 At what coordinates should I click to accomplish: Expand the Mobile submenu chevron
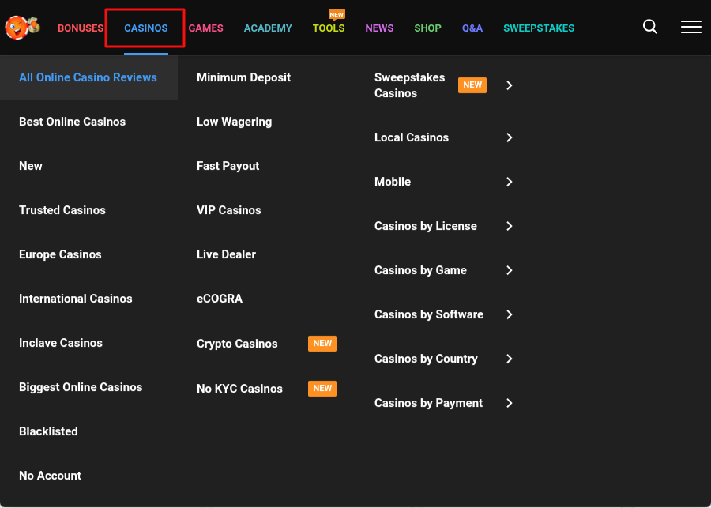point(510,182)
